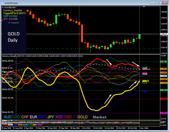Image resolution: width=169 pixels, height=132 pixels.
Task: Minimize the XAUUSD,Daily chart window
Action: point(153,3)
